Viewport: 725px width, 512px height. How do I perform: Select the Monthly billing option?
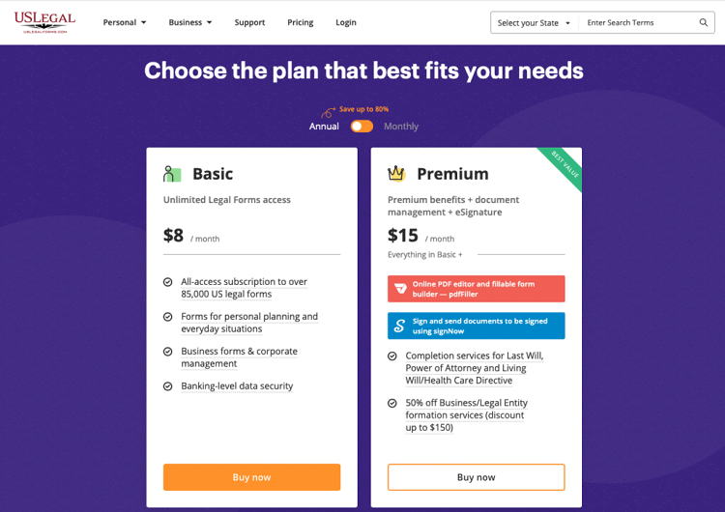coord(401,127)
